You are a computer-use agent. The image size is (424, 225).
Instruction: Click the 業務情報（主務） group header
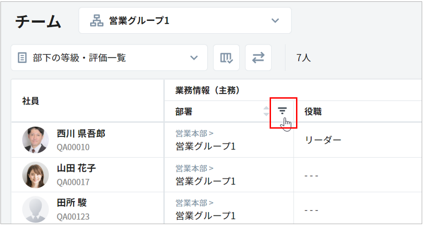coord(207,90)
